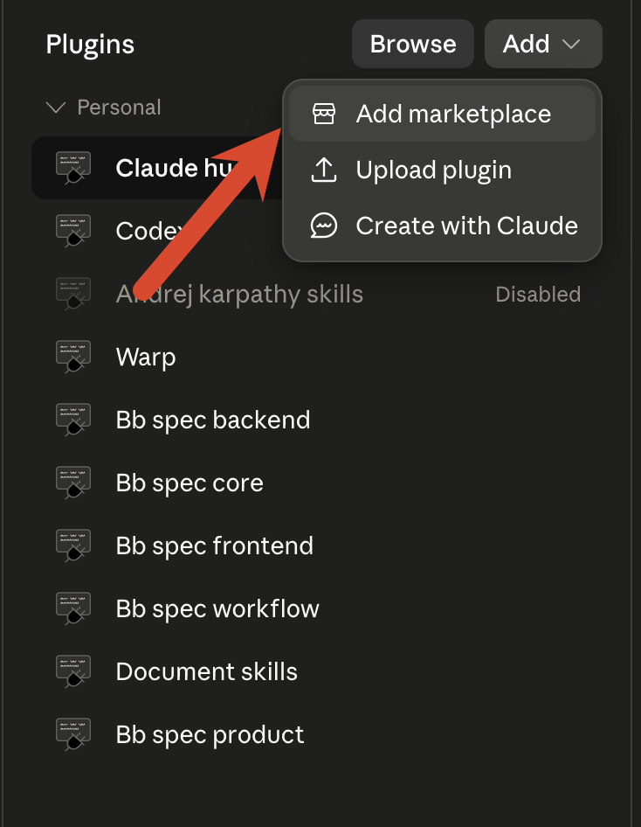Screen dimensions: 641x827
Task: Click the Bb spec workflow plugin icon
Action: click(x=73, y=608)
